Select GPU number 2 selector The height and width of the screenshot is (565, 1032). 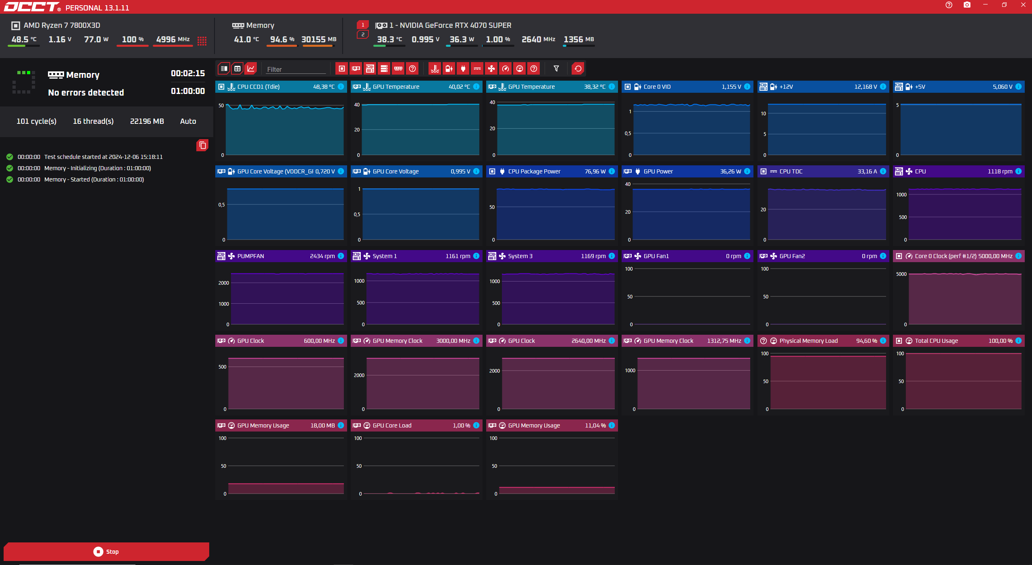[x=362, y=35]
